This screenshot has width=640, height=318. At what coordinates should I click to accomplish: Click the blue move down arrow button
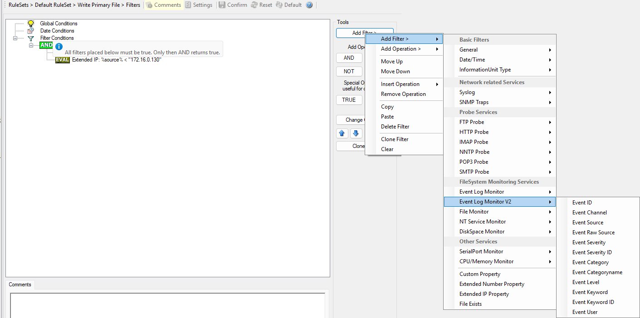coord(356,133)
